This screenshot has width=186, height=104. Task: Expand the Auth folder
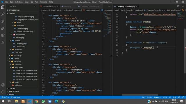tap(19, 23)
